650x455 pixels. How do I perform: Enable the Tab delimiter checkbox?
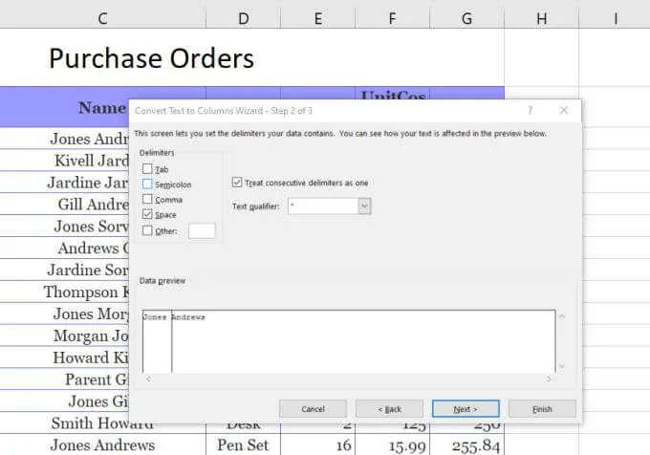147,168
